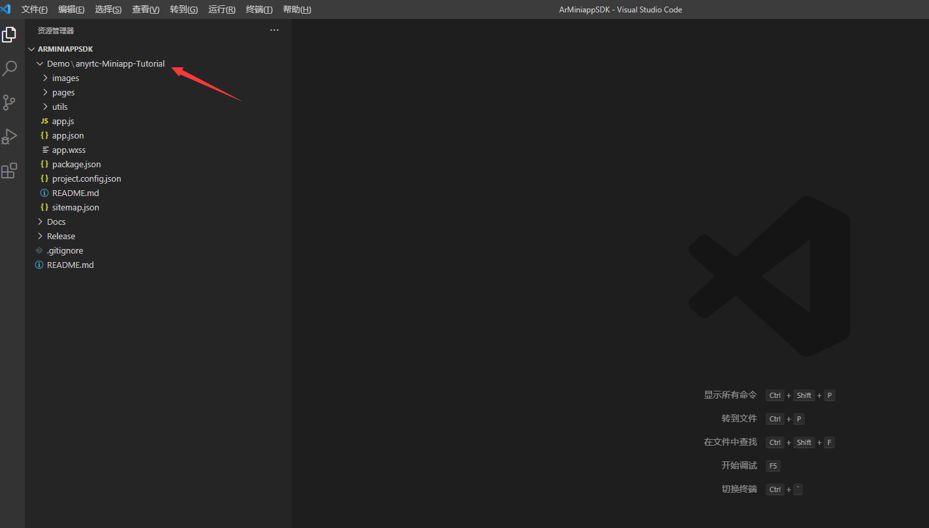Collapse the ARMINIAPPSDK section header
The width and height of the screenshot is (929, 528).
(65, 49)
